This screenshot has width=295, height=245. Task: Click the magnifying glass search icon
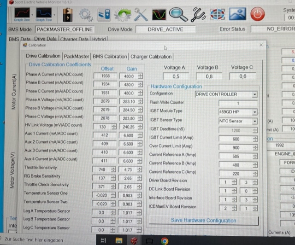(177, 14)
